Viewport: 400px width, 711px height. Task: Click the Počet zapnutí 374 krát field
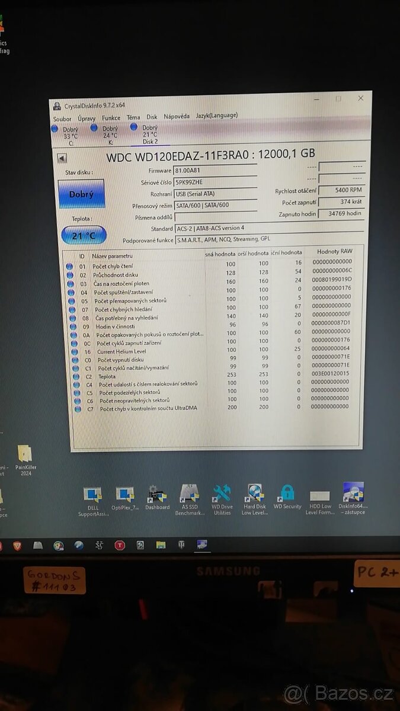coord(341,201)
